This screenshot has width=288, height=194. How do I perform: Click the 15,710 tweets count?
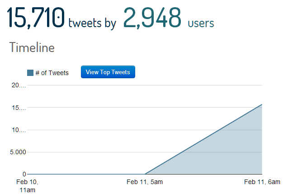pyautogui.click(x=36, y=18)
